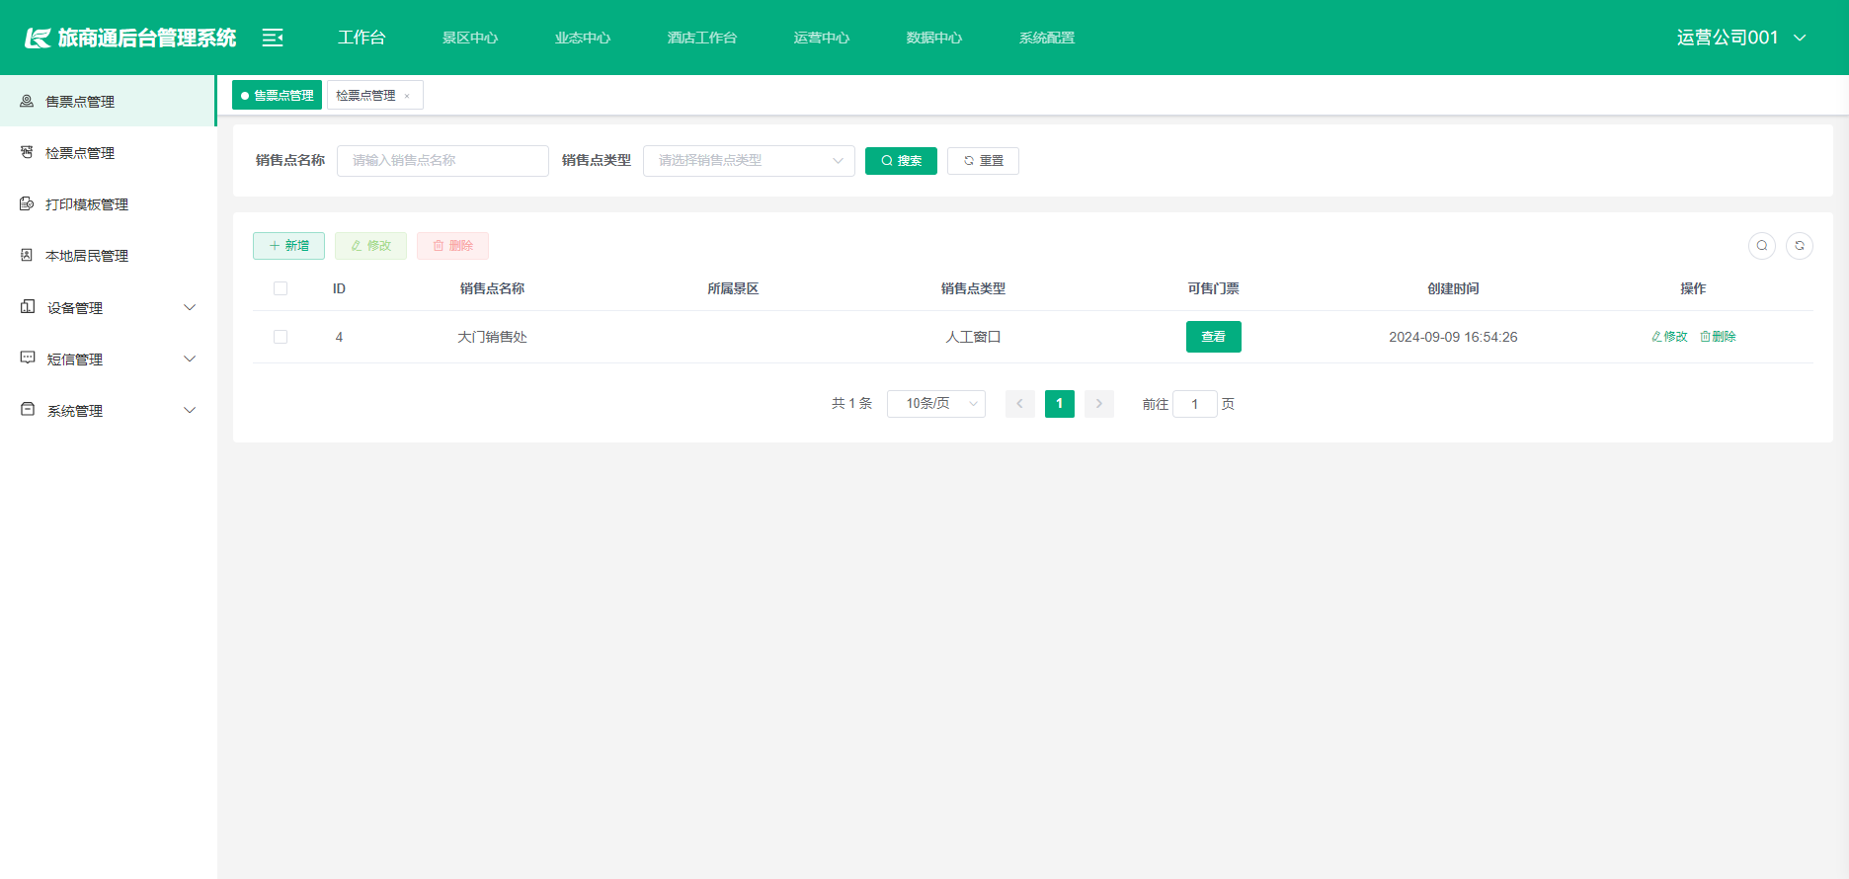Click the toolbar 修改 button
Image resolution: width=1849 pixels, height=879 pixels.
point(370,246)
